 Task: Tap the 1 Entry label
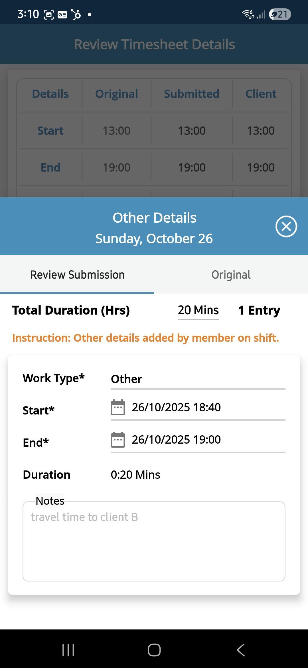point(259,310)
